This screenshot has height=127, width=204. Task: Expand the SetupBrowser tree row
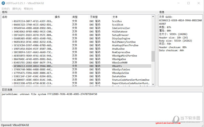[12, 35]
